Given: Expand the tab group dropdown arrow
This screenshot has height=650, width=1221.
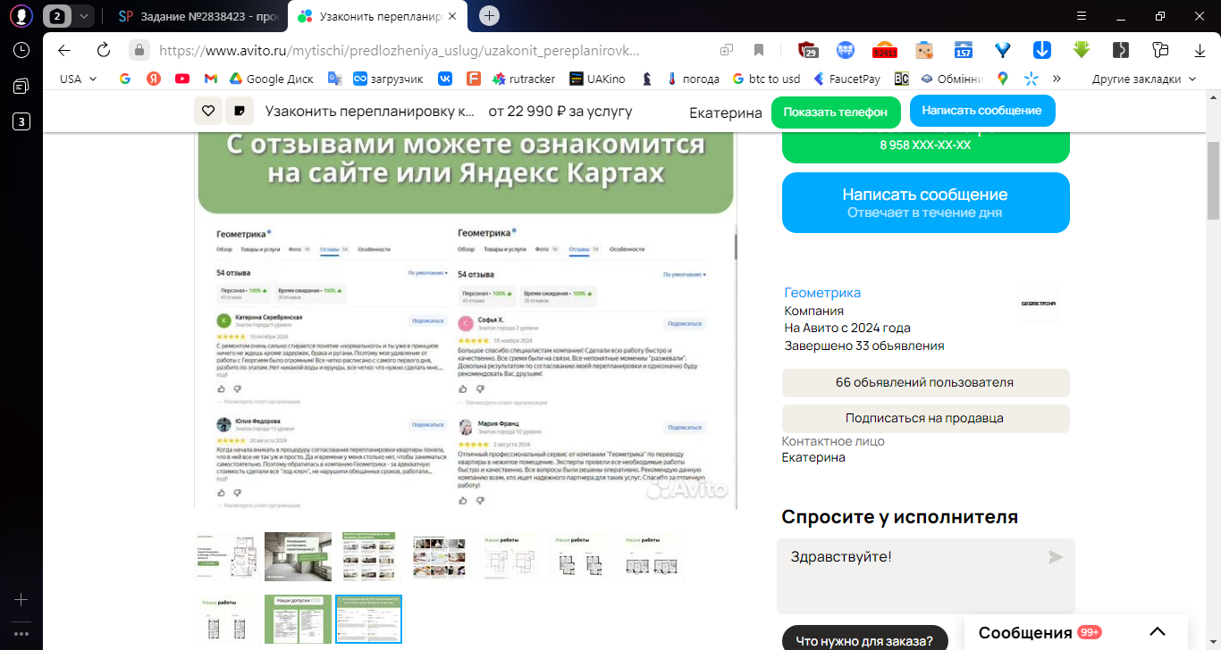Looking at the screenshot, I should (x=83, y=16).
